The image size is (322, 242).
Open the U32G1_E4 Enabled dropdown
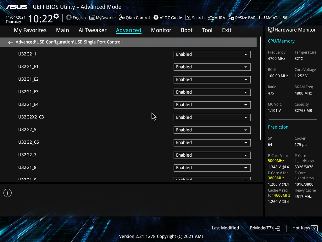click(212, 105)
